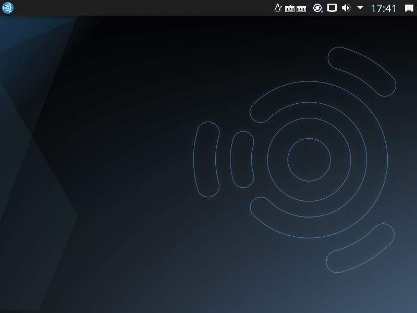
Task: Open the display configuration tray icon
Action: (x=332, y=8)
